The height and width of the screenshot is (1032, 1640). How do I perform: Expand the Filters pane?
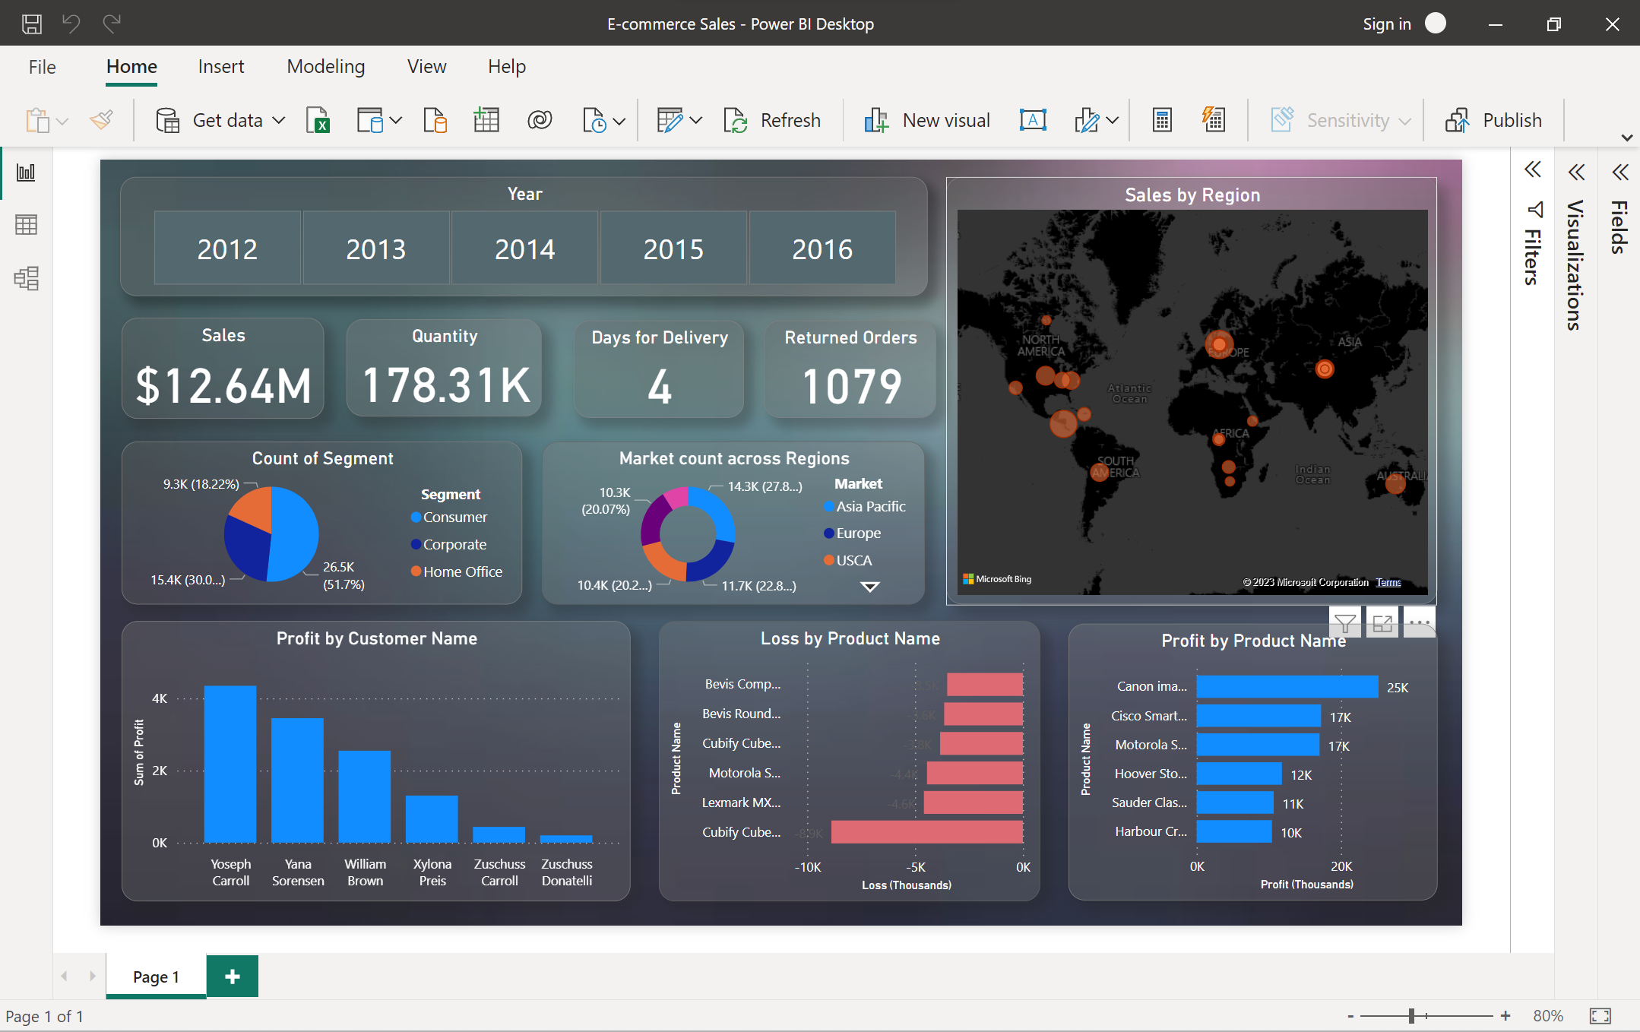[x=1533, y=169]
